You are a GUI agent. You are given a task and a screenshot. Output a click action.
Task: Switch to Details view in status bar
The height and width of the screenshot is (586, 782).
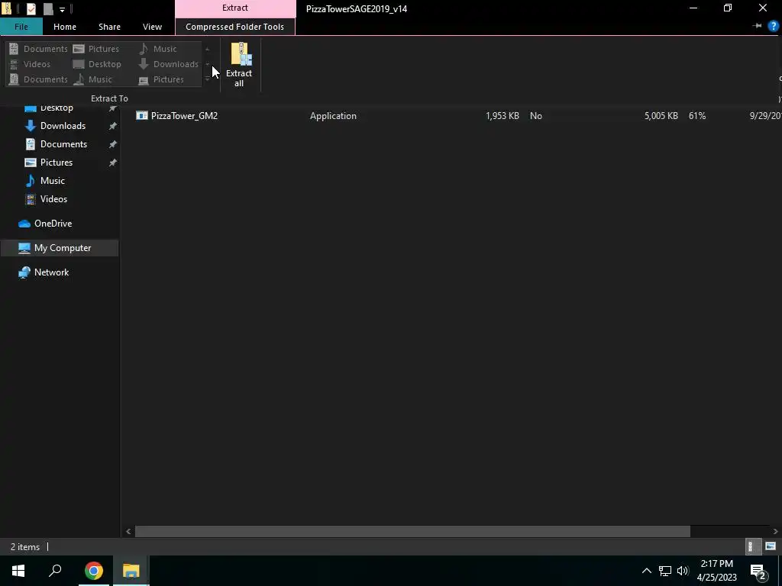[x=751, y=546]
